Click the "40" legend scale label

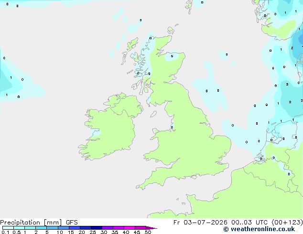pos(126,232)
